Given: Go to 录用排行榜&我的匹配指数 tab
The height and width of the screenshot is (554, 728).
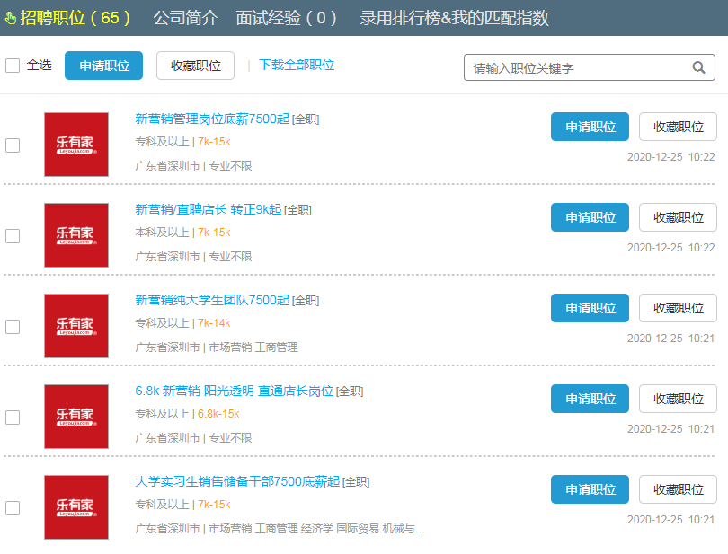Looking at the screenshot, I should click(x=454, y=18).
